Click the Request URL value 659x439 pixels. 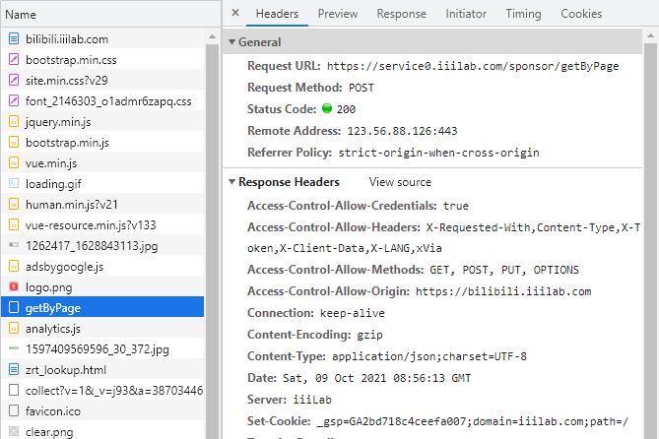tap(473, 66)
